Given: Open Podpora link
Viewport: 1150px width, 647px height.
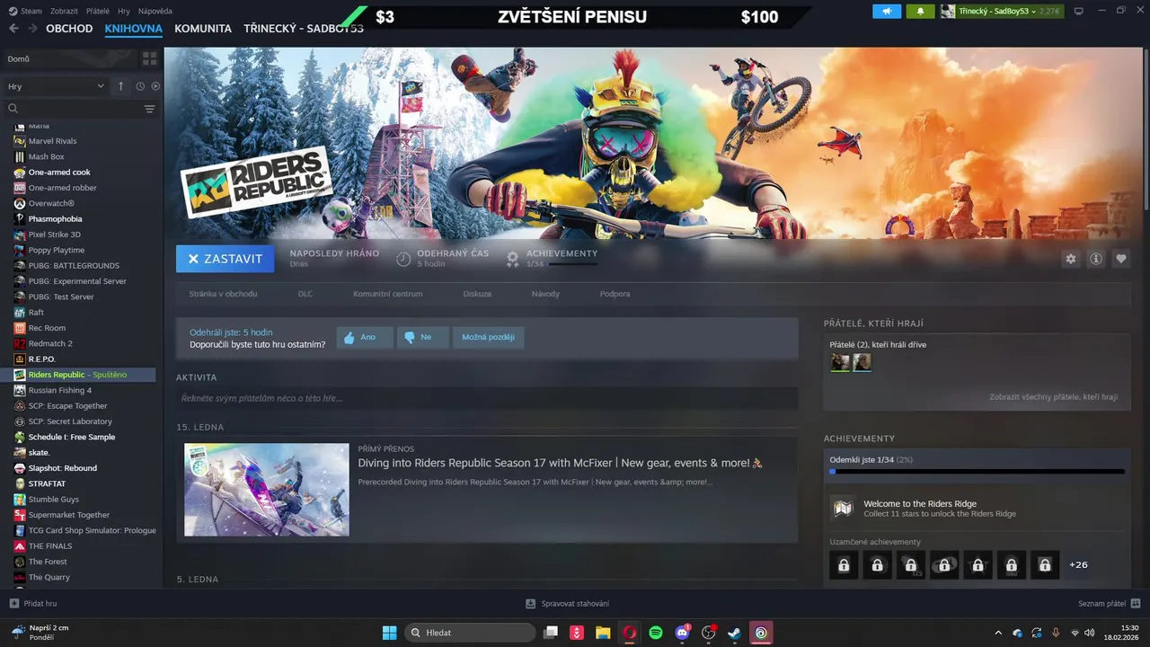Looking at the screenshot, I should click(x=615, y=294).
